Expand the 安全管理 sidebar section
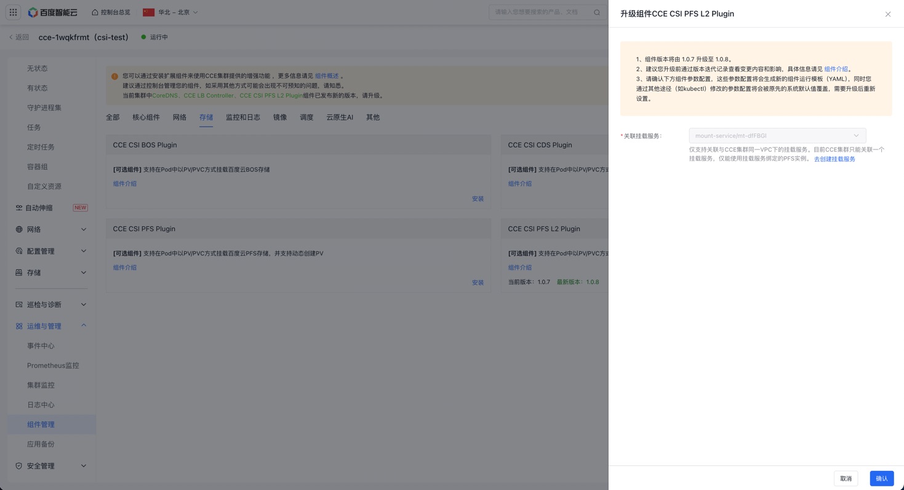Screen dimensions: 904x490 tap(84, 466)
